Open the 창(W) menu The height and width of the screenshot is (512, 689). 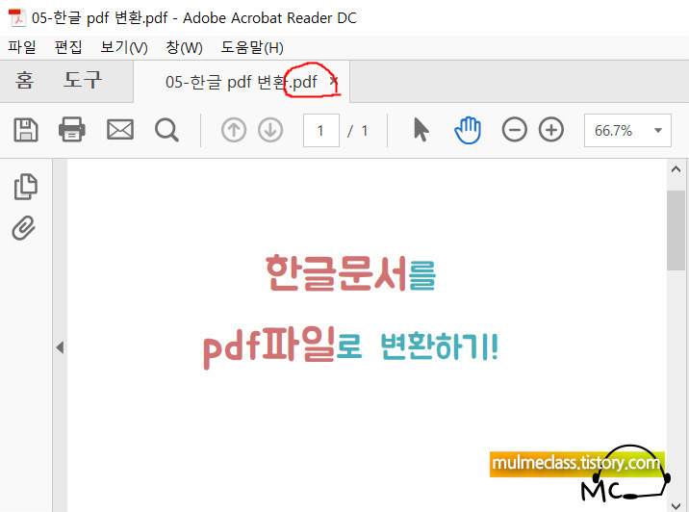184,47
